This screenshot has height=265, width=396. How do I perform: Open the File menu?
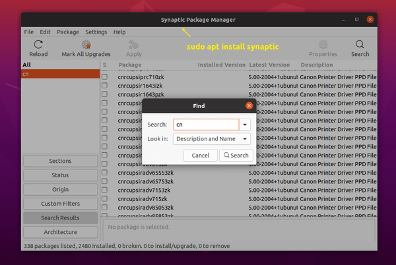29,32
